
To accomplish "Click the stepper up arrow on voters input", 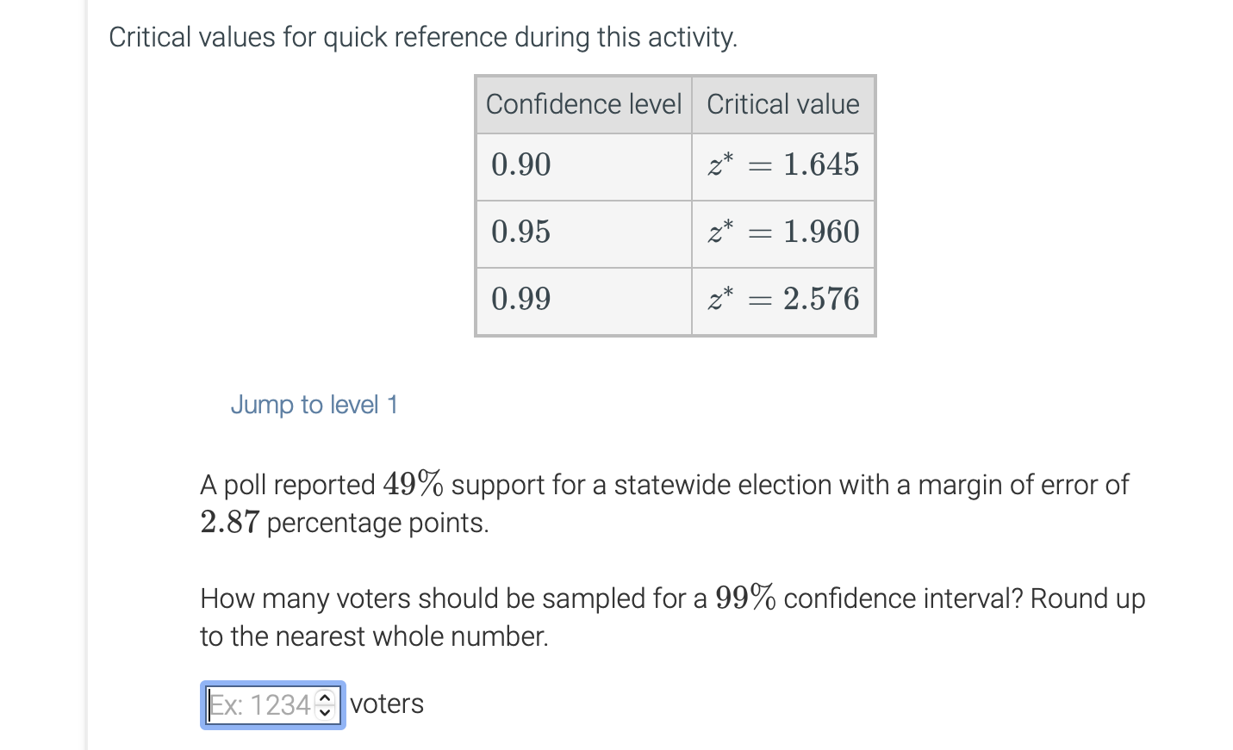I will (x=324, y=696).
